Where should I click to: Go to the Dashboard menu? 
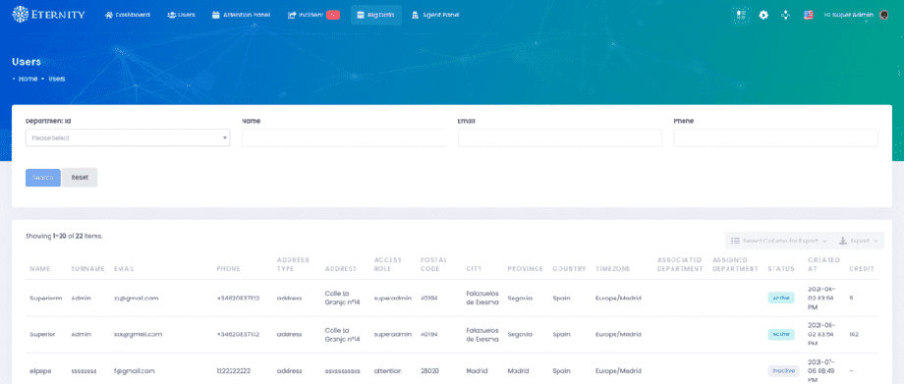[128, 15]
